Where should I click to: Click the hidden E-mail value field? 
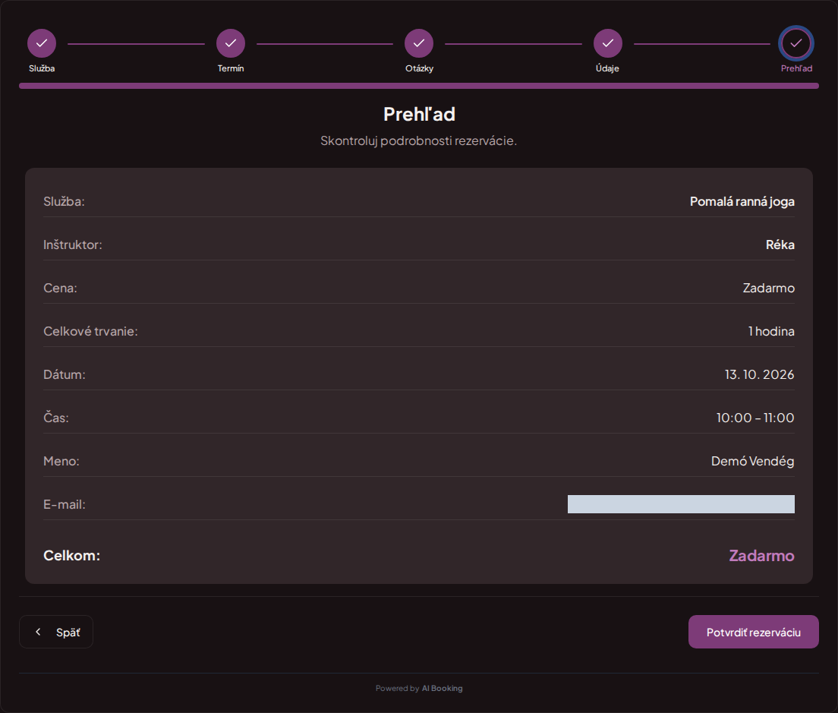pos(681,504)
